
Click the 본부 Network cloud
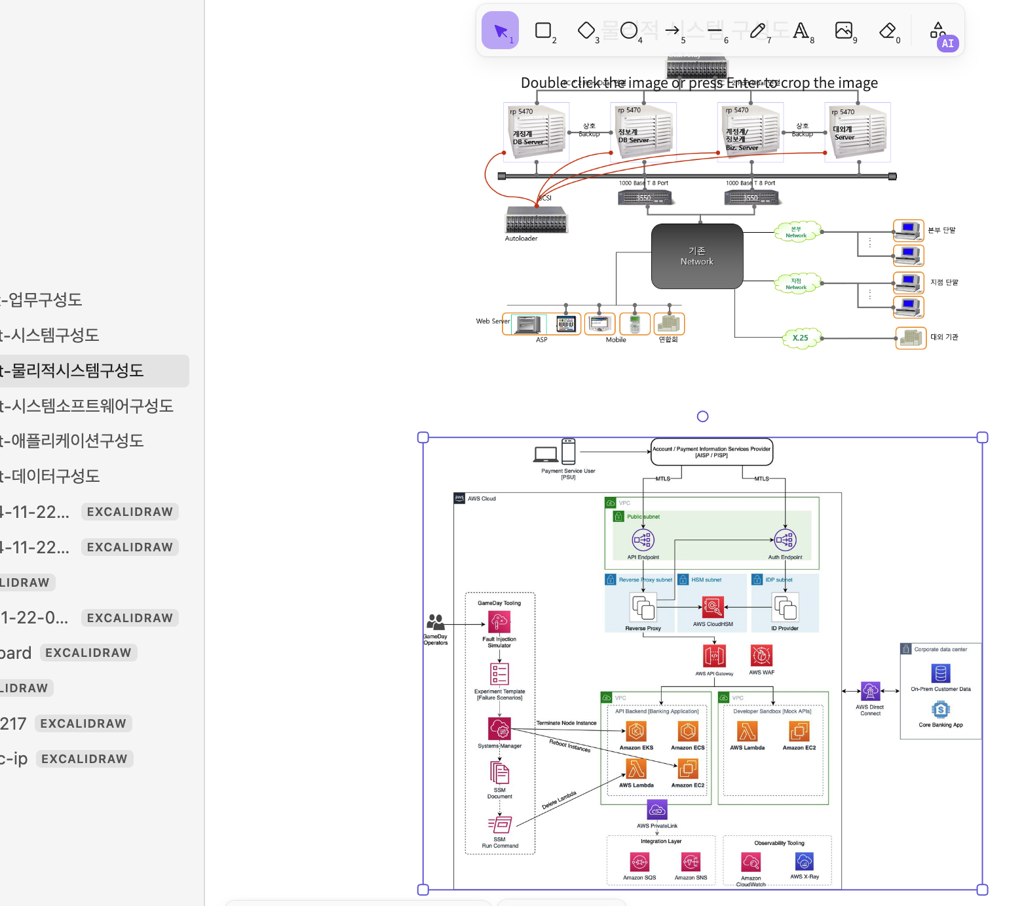pyautogui.click(x=796, y=232)
